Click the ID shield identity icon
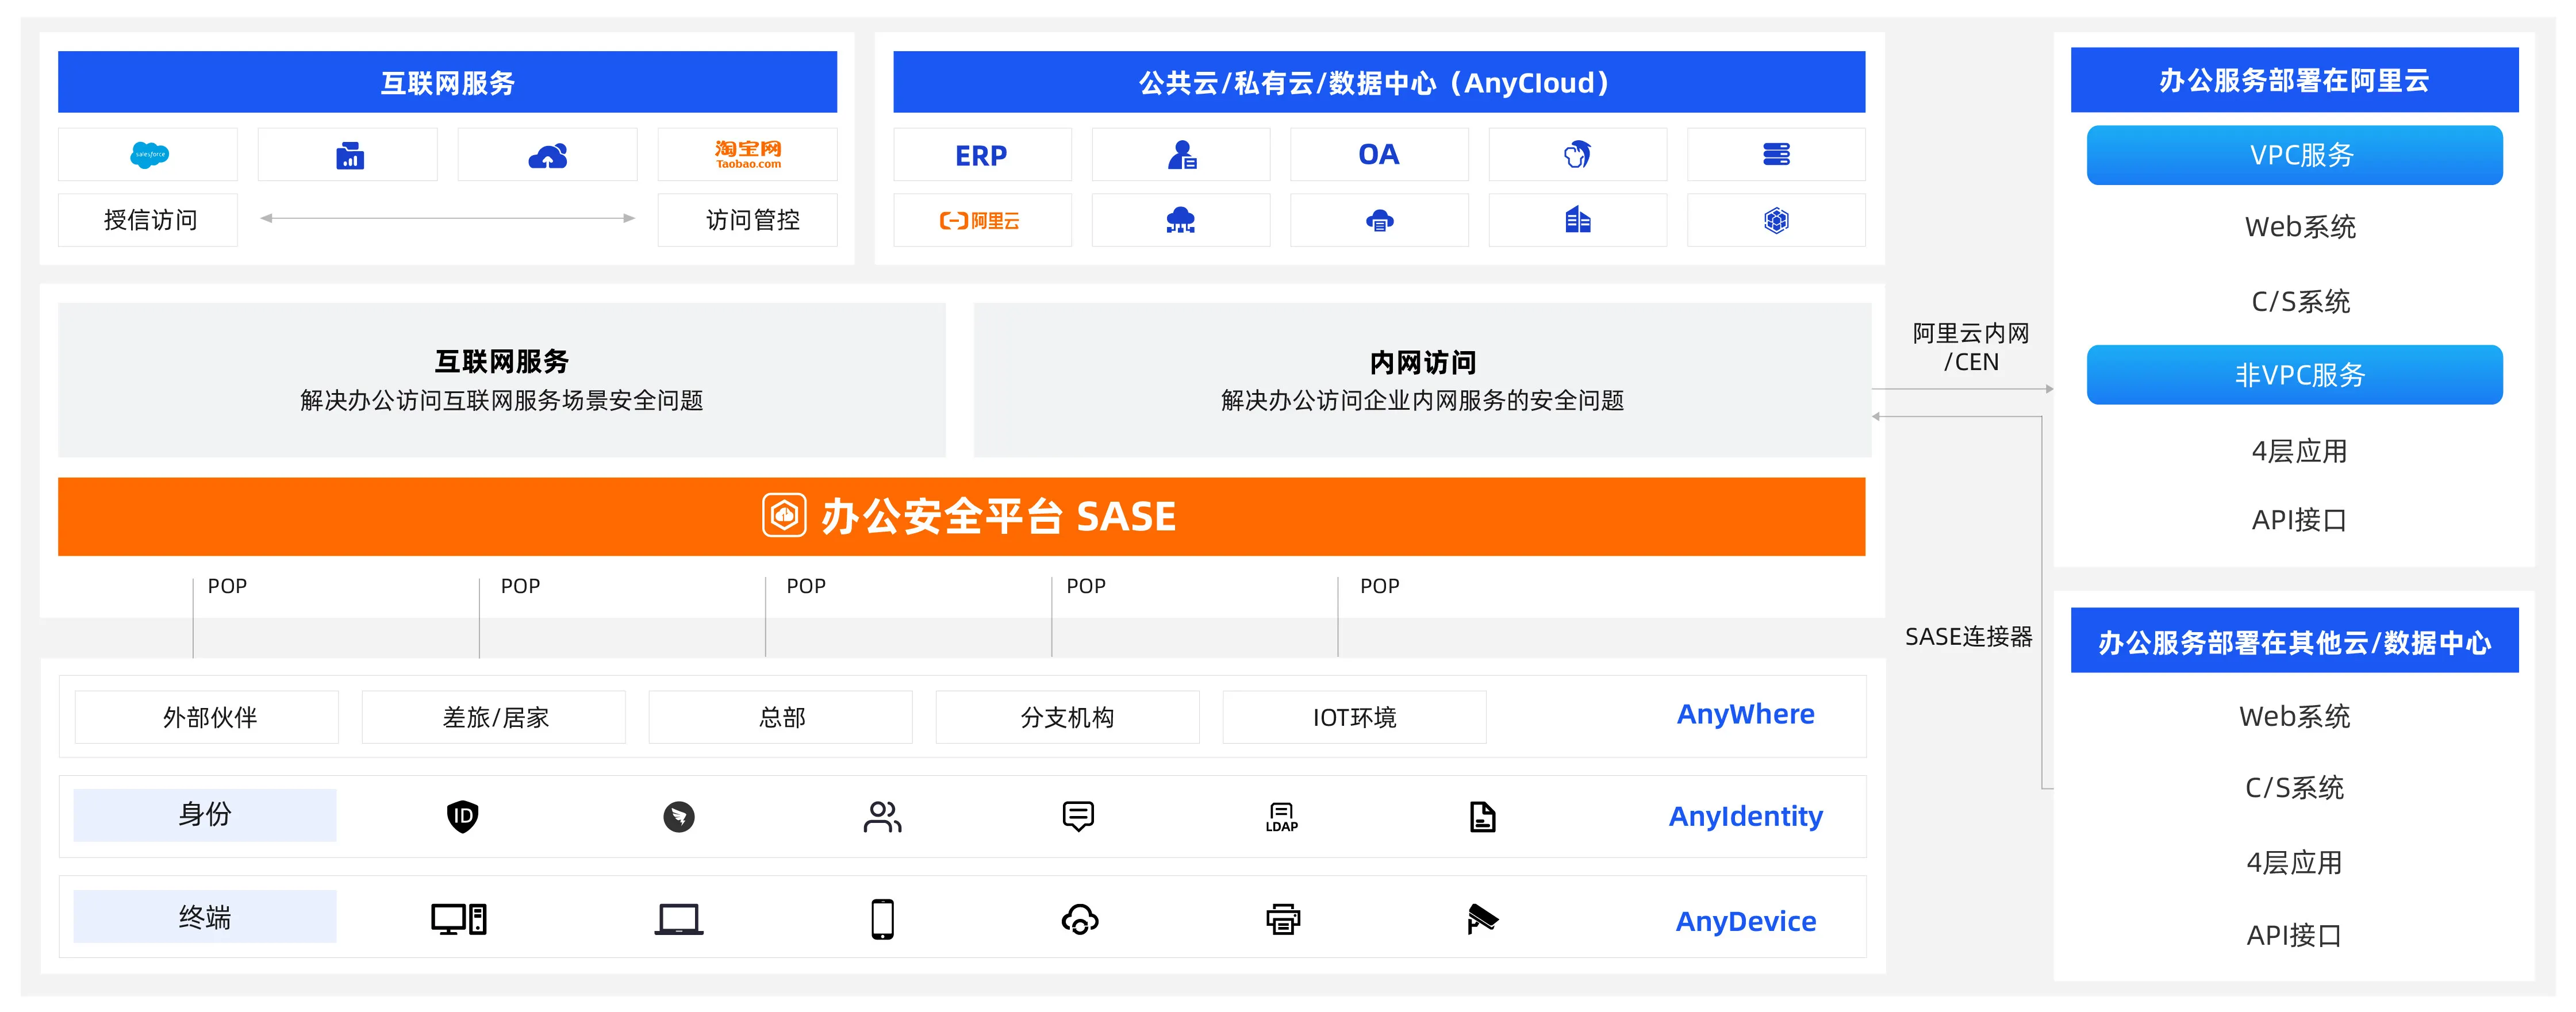The image size is (2576, 1012). [x=462, y=816]
